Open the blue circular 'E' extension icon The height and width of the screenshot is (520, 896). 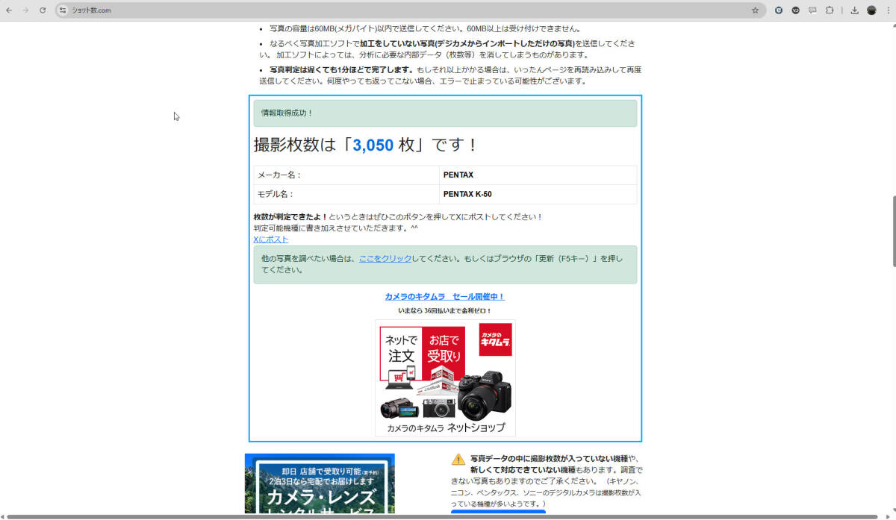click(779, 10)
